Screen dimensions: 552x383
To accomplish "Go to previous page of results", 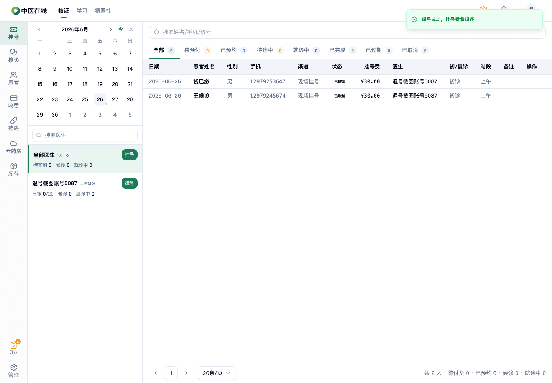I will tap(156, 373).
